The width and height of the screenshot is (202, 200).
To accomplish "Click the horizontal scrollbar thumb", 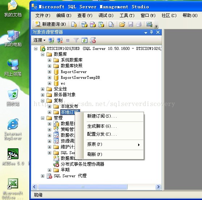I will point(83,187).
